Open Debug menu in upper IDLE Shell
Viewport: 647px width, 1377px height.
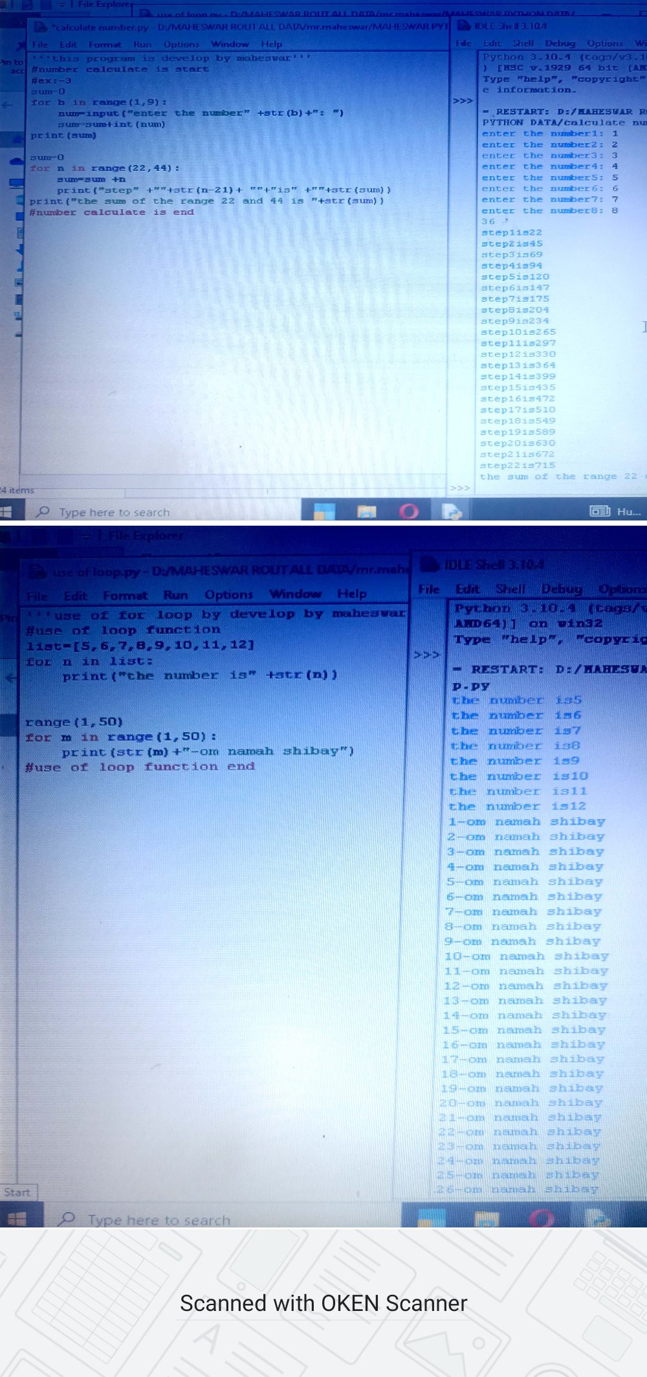coord(560,43)
